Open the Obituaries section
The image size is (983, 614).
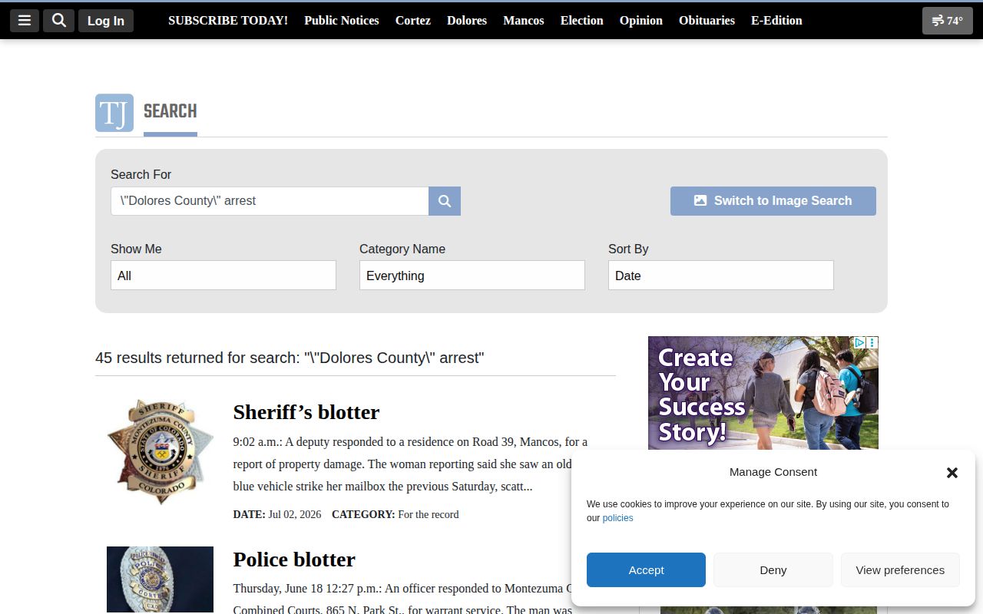707,21
